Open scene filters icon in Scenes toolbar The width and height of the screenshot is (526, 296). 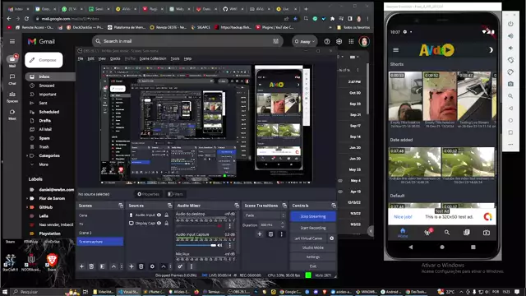tap(102, 266)
